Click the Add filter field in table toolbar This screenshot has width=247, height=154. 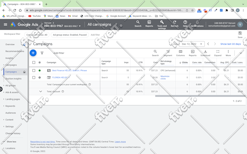click(x=59, y=53)
